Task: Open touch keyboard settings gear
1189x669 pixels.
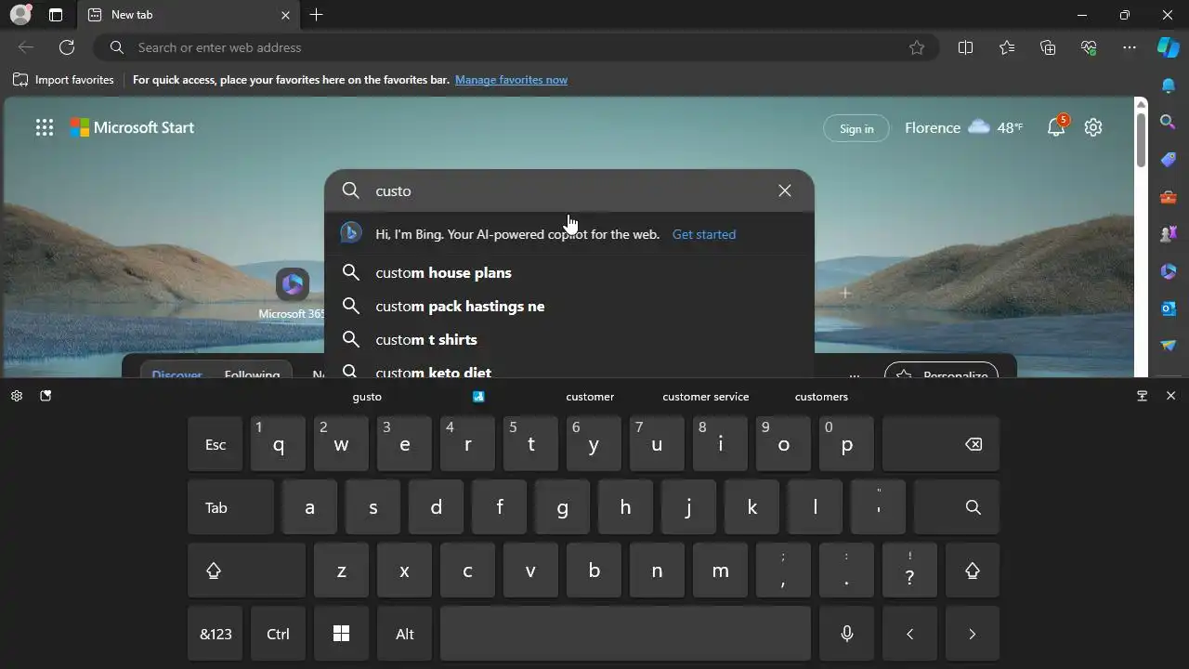Action: [17, 396]
